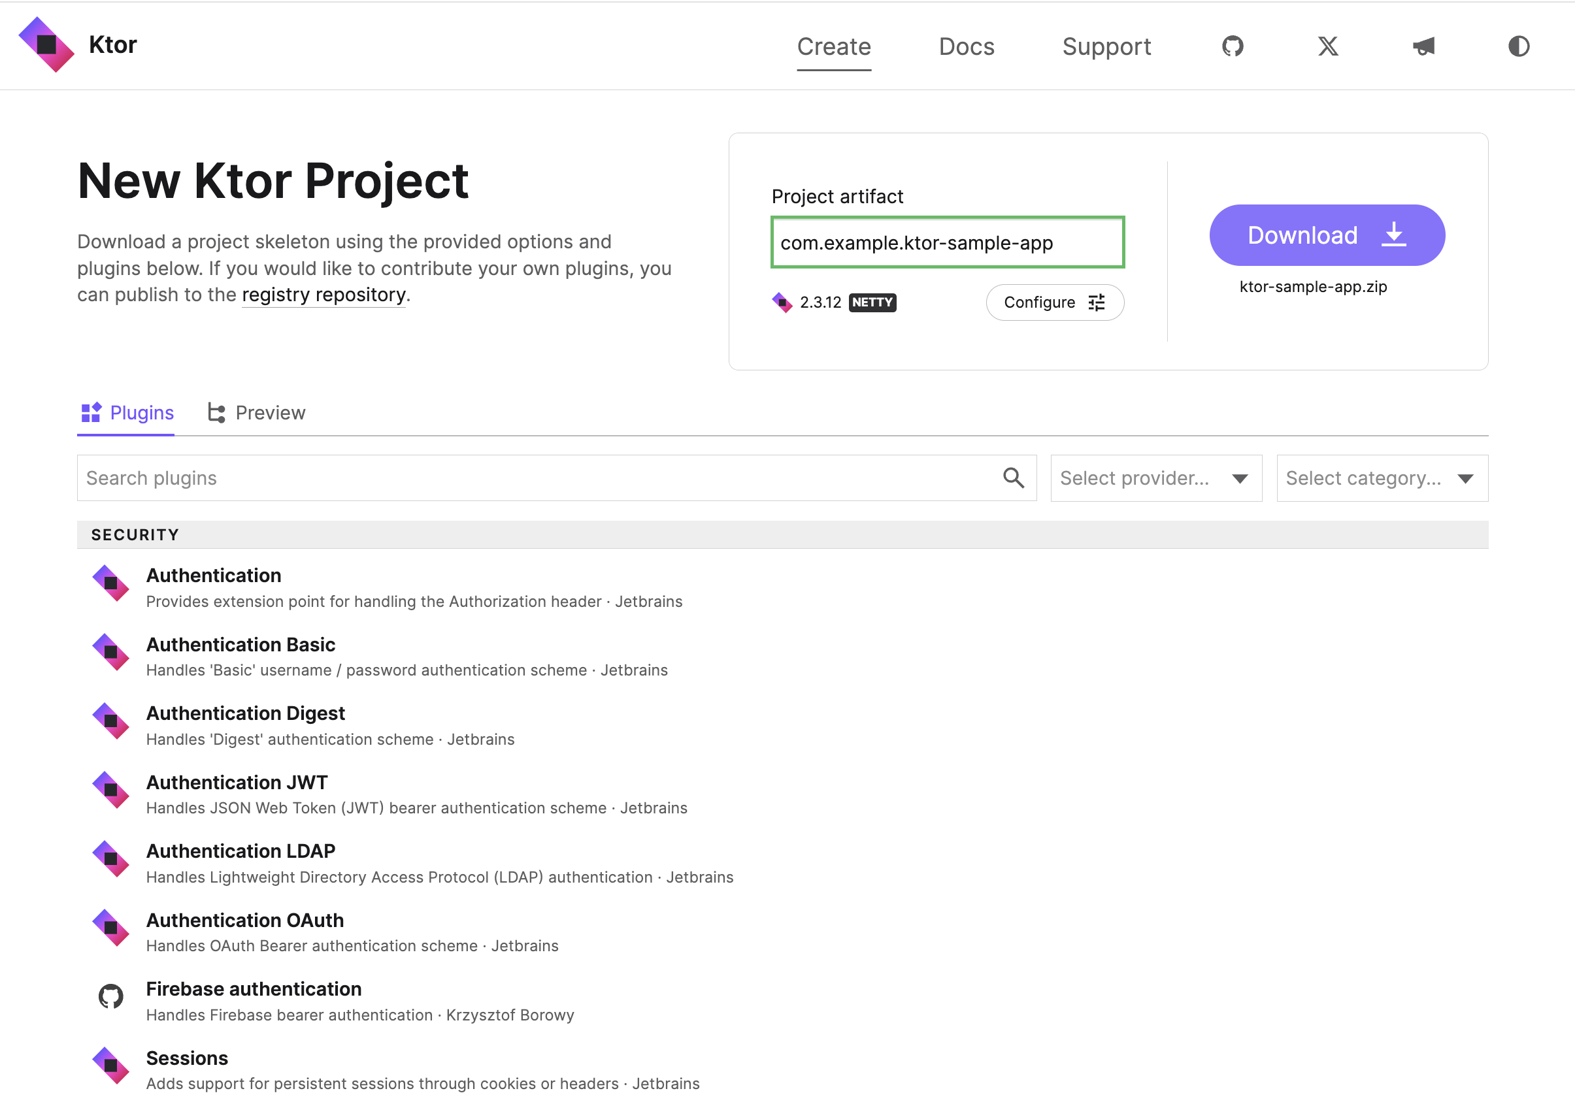Screen dimensions: 1575x1108
Task: Click the NETTY engine badge
Action: 872,302
